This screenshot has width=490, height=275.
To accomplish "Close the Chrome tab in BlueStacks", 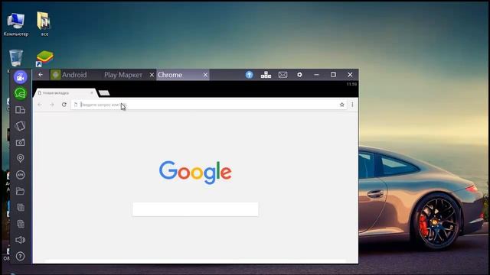I will coord(205,75).
